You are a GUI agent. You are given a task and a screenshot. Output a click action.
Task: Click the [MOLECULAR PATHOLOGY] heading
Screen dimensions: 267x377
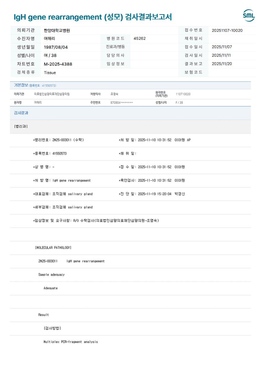(53, 248)
